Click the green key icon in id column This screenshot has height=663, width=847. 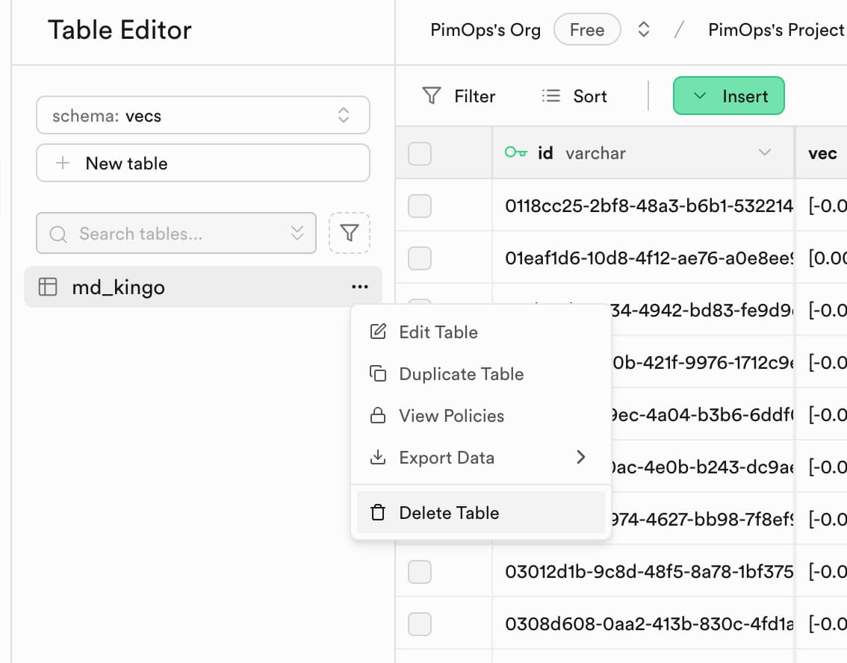515,153
